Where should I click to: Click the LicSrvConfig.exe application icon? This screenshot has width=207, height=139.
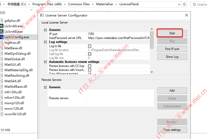click(x=2, y=37)
